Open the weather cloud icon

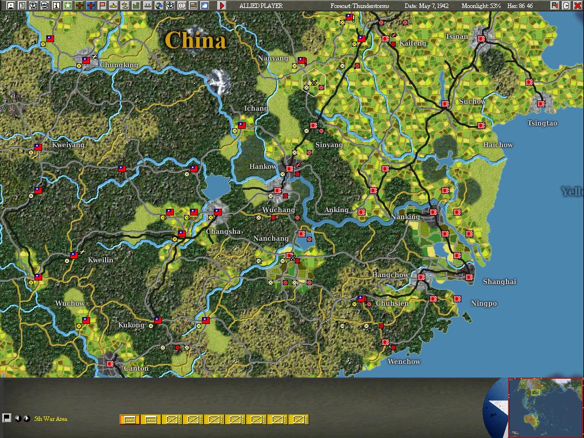[x=205, y=6]
